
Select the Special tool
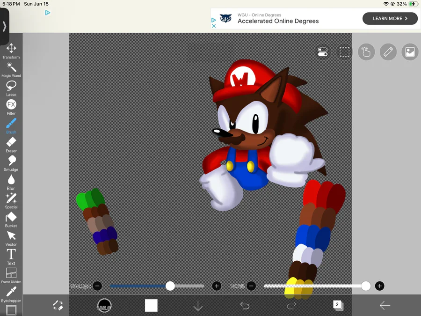coord(11,201)
